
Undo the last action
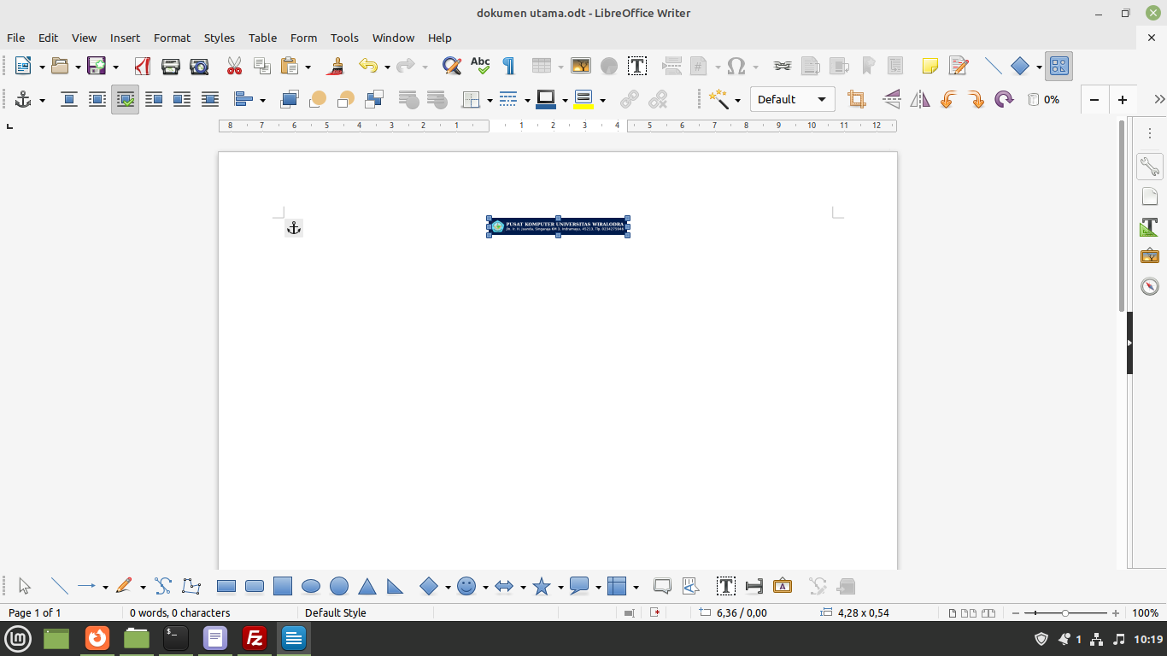[368, 66]
